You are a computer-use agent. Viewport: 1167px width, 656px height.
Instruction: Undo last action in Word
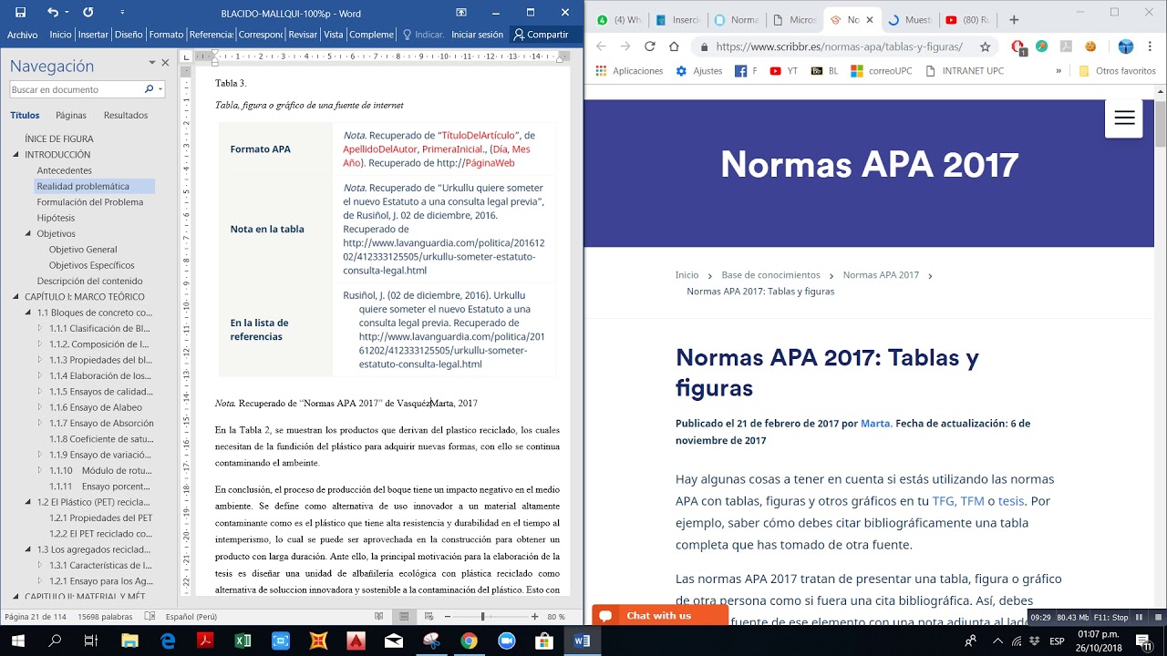52,13
